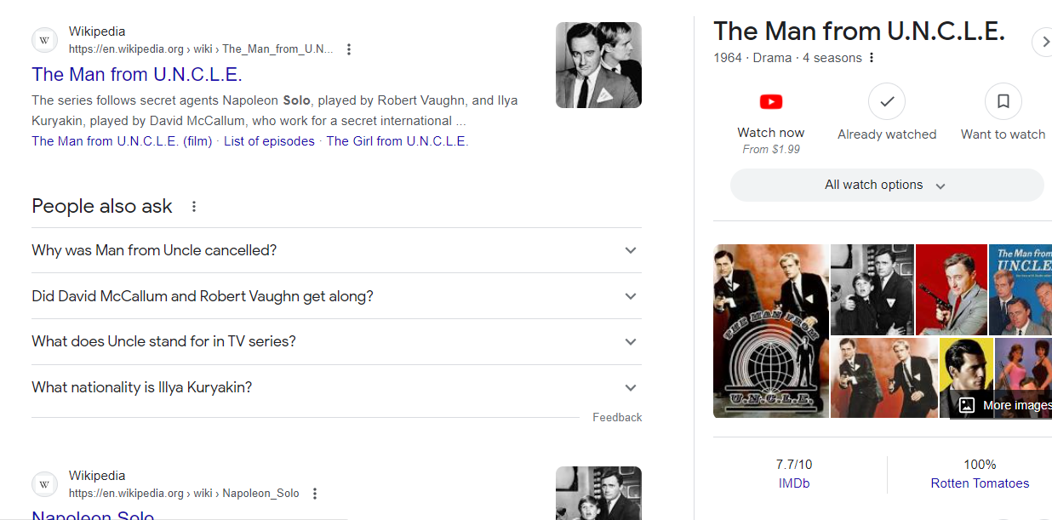Expand What nationality is Illya Kuryakin question

click(x=336, y=387)
